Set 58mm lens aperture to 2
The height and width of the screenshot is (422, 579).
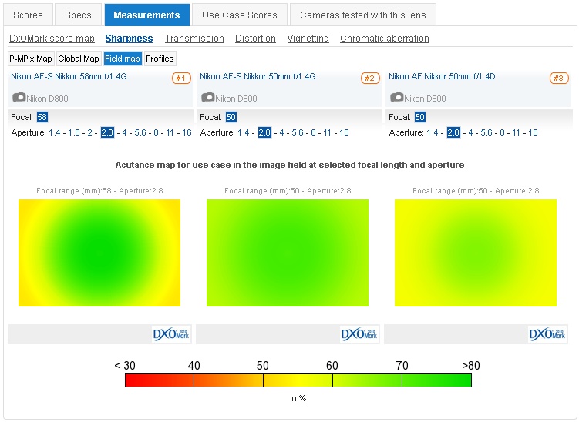tap(89, 132)
